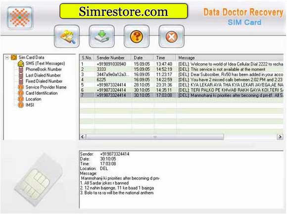Click time cell 14:22:59
Screen dimensions: 287x214
pos(164,80)
